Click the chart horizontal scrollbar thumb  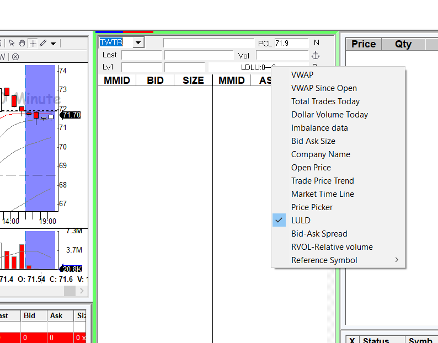[x=70, y=291]
